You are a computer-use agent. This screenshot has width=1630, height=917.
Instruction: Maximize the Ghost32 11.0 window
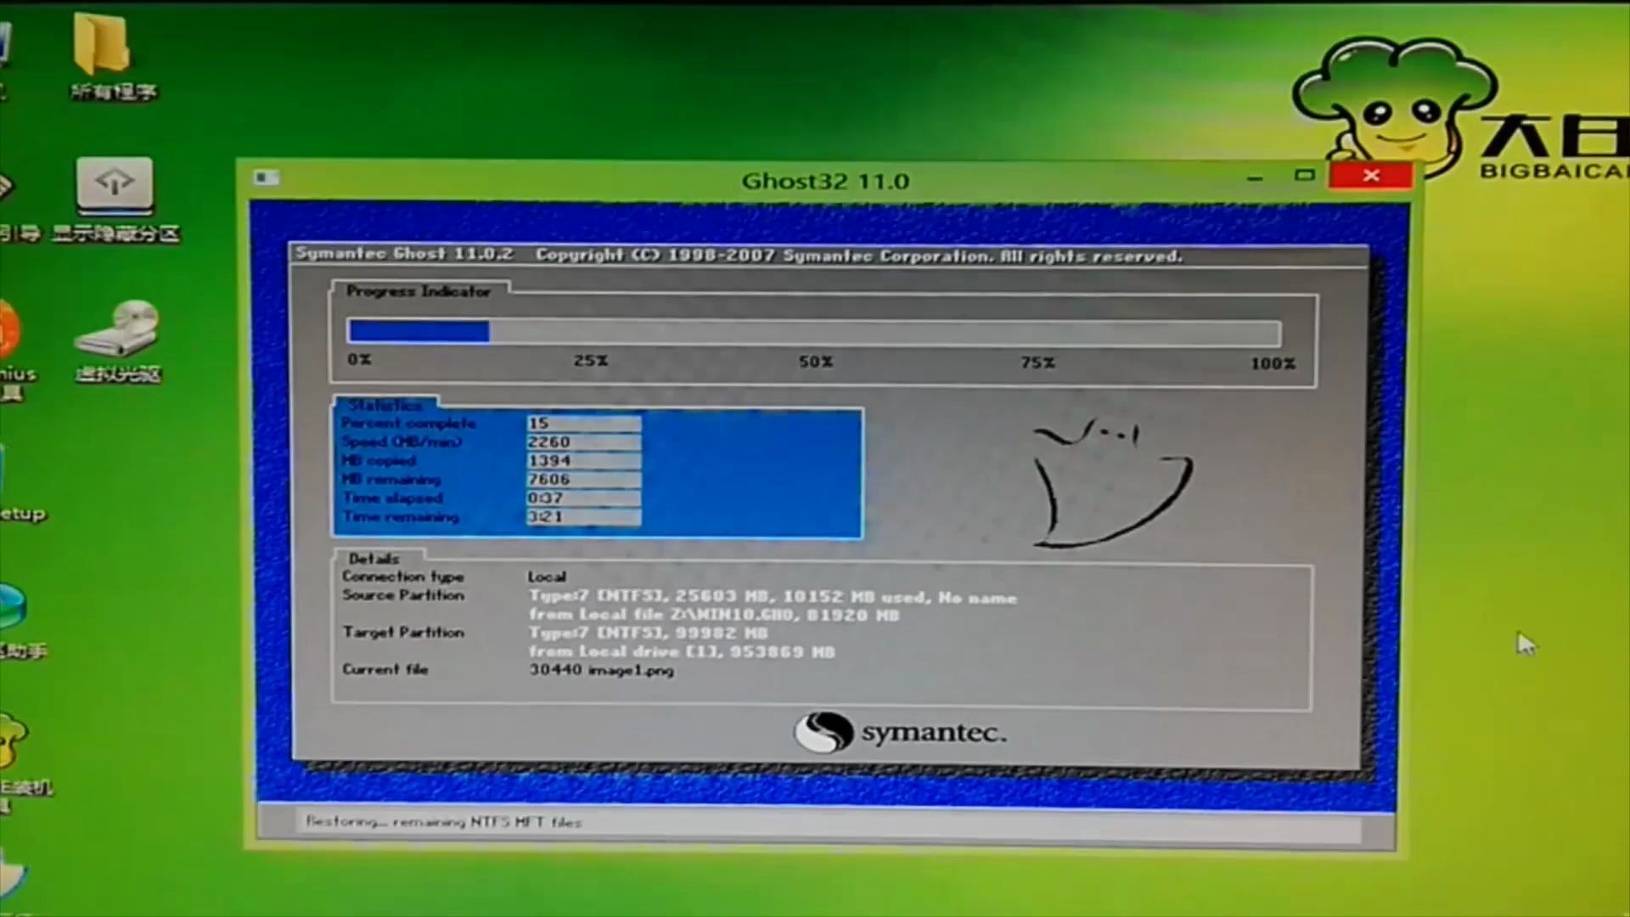coord(1304,176)
